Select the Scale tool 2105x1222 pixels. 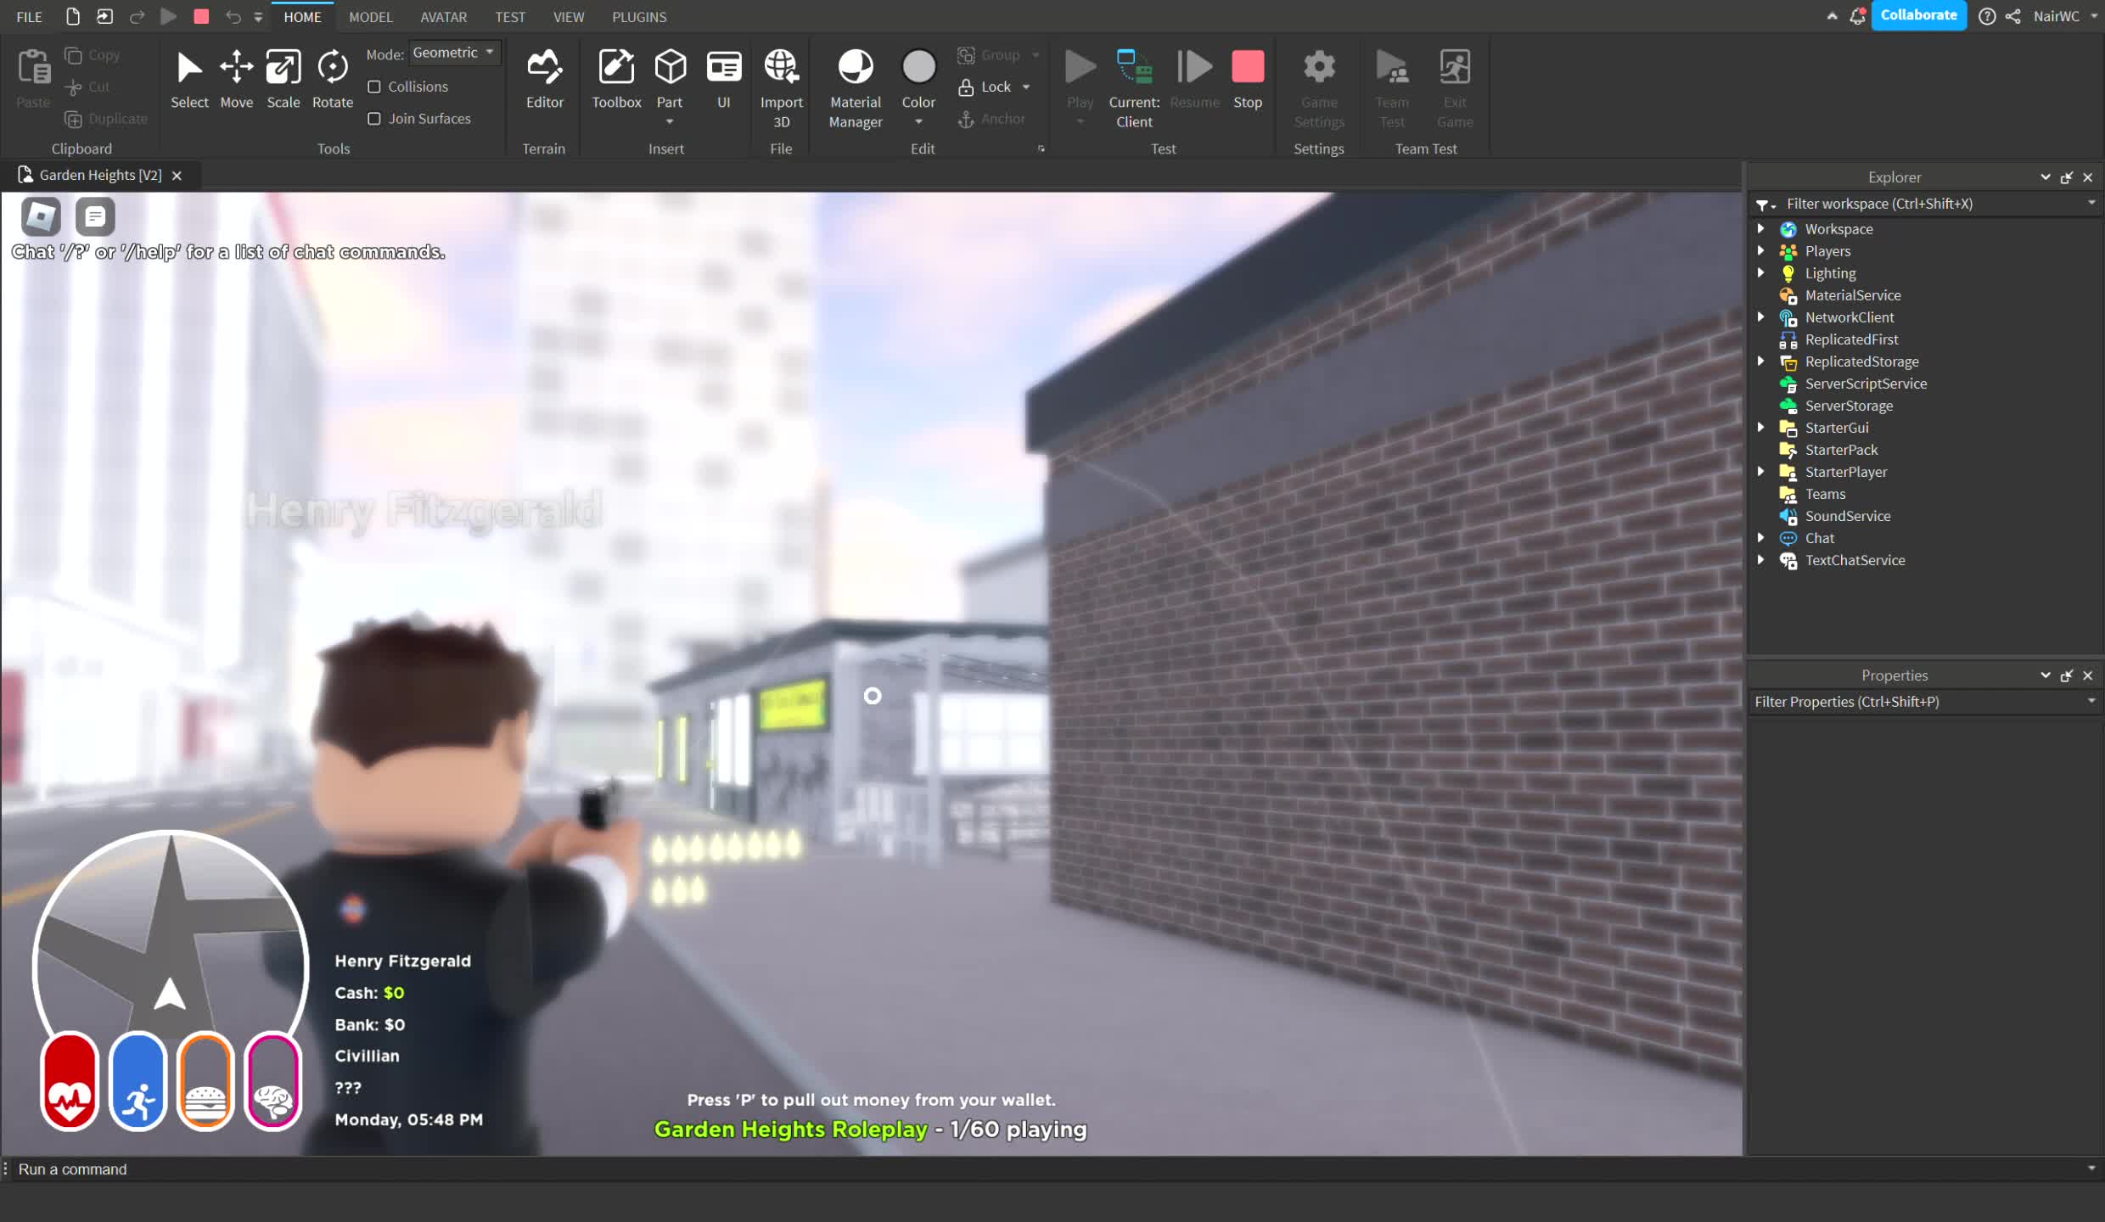(283, 78)
